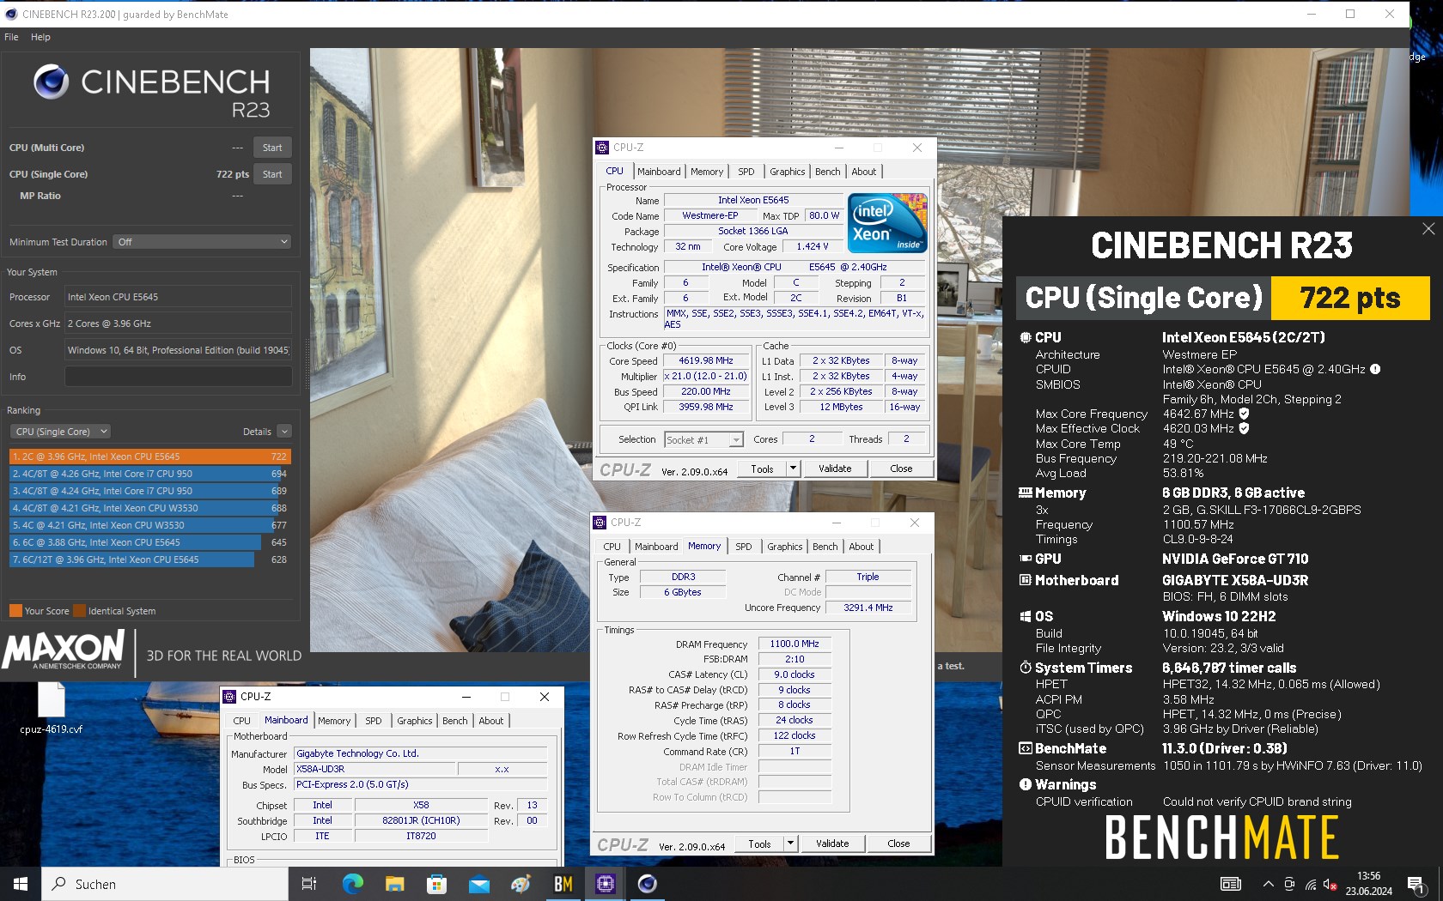Open About tab in Memory CPU-Z window
This screenshot has width=1443, height=901.
(x=862, y=547)
